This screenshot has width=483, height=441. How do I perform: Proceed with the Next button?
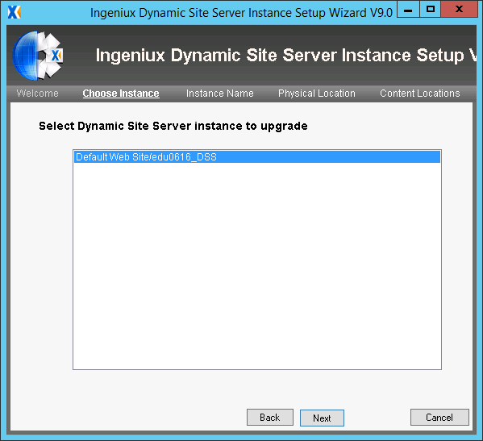[x=322, y=418]
